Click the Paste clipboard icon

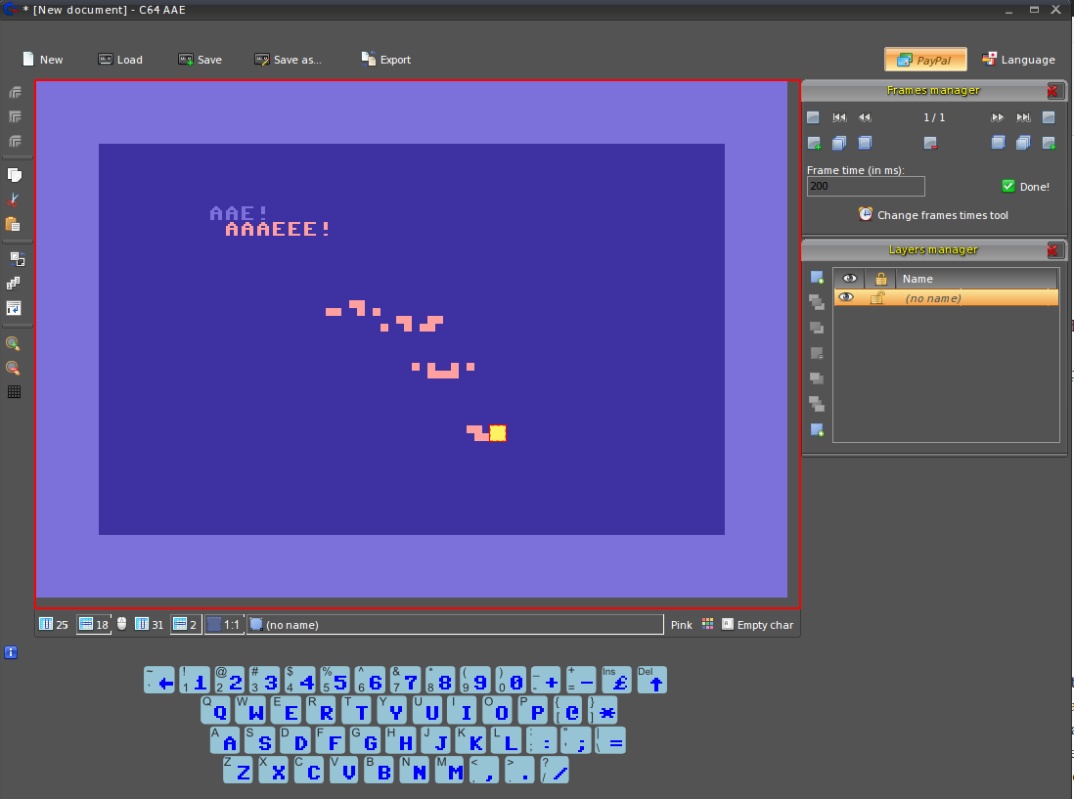(x=15, y=224)
